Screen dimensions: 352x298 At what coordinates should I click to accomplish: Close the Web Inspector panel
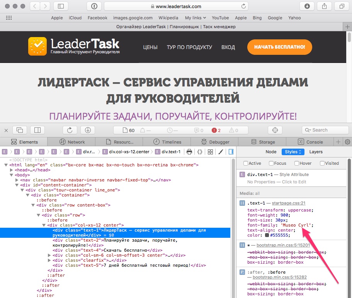pos(6,130)
